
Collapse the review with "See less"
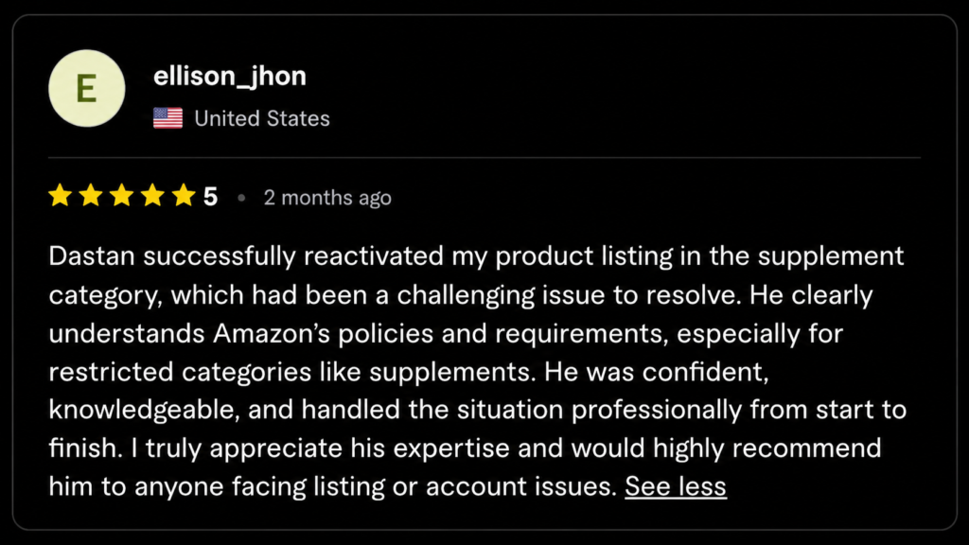(676, 486)
